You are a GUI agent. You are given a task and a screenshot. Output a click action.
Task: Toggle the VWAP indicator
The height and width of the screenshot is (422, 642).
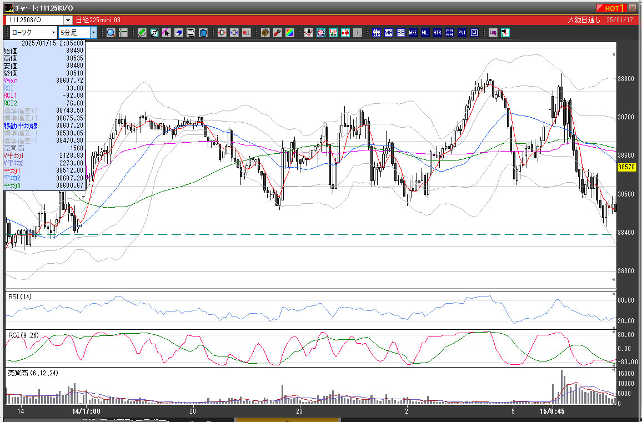pyautogui.click(x=377, y=33)
